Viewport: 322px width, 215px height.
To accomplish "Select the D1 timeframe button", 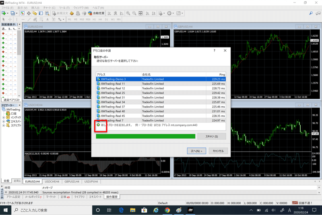I will coord(106,19).
